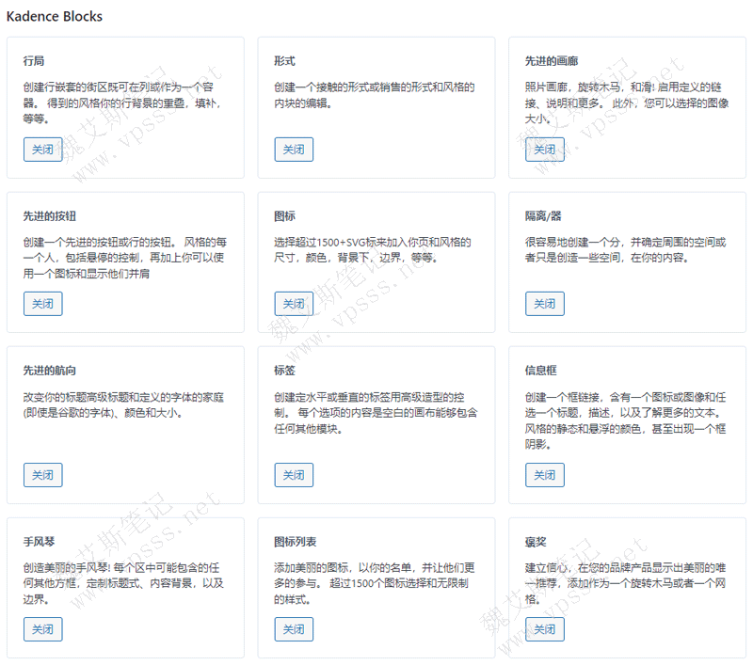This screenshot has height=665, width=753.
Task: Click 关闭 button in 手风琴 card
Action: point(42,629)
